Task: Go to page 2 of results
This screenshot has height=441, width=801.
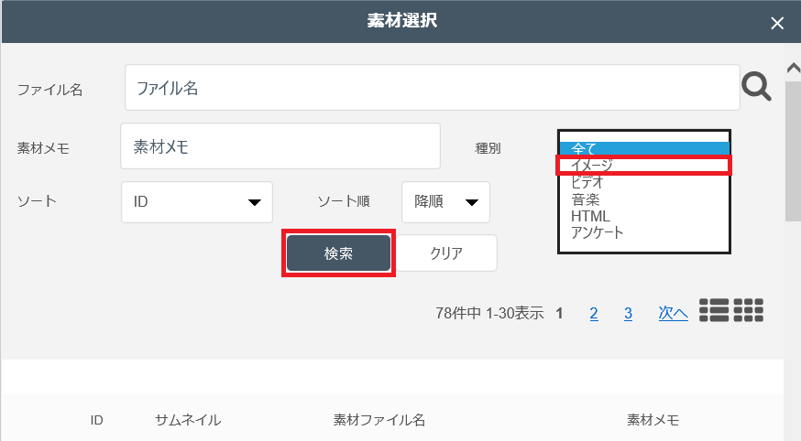Action: pos(594,314)
